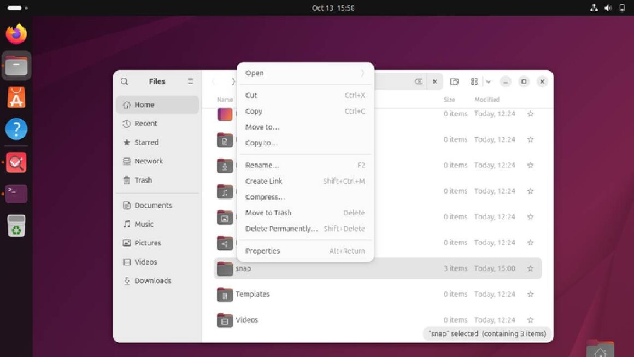Sort by the Name column header

pyautogui.click(x=225, y=100)
